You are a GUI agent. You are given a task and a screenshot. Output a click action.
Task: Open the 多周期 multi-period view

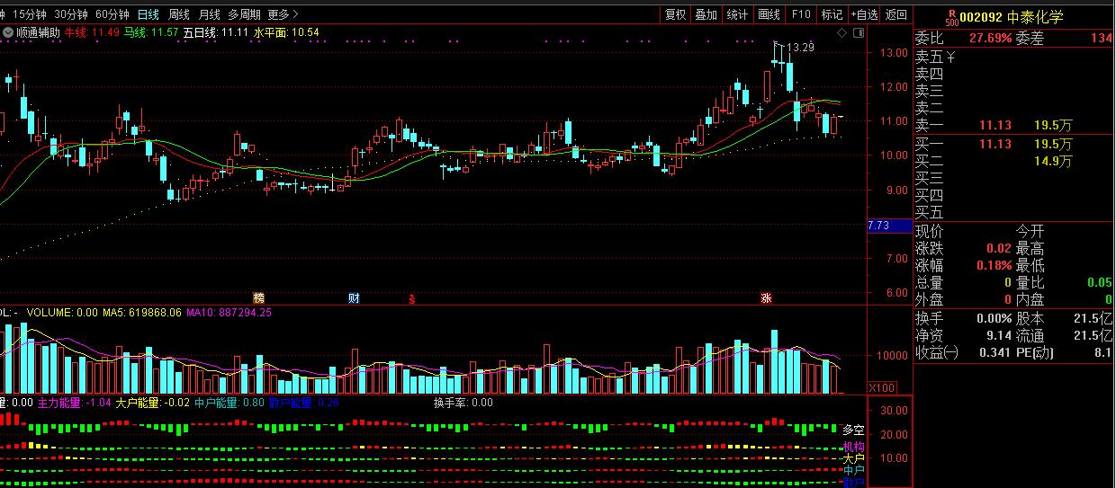point(244,14)
